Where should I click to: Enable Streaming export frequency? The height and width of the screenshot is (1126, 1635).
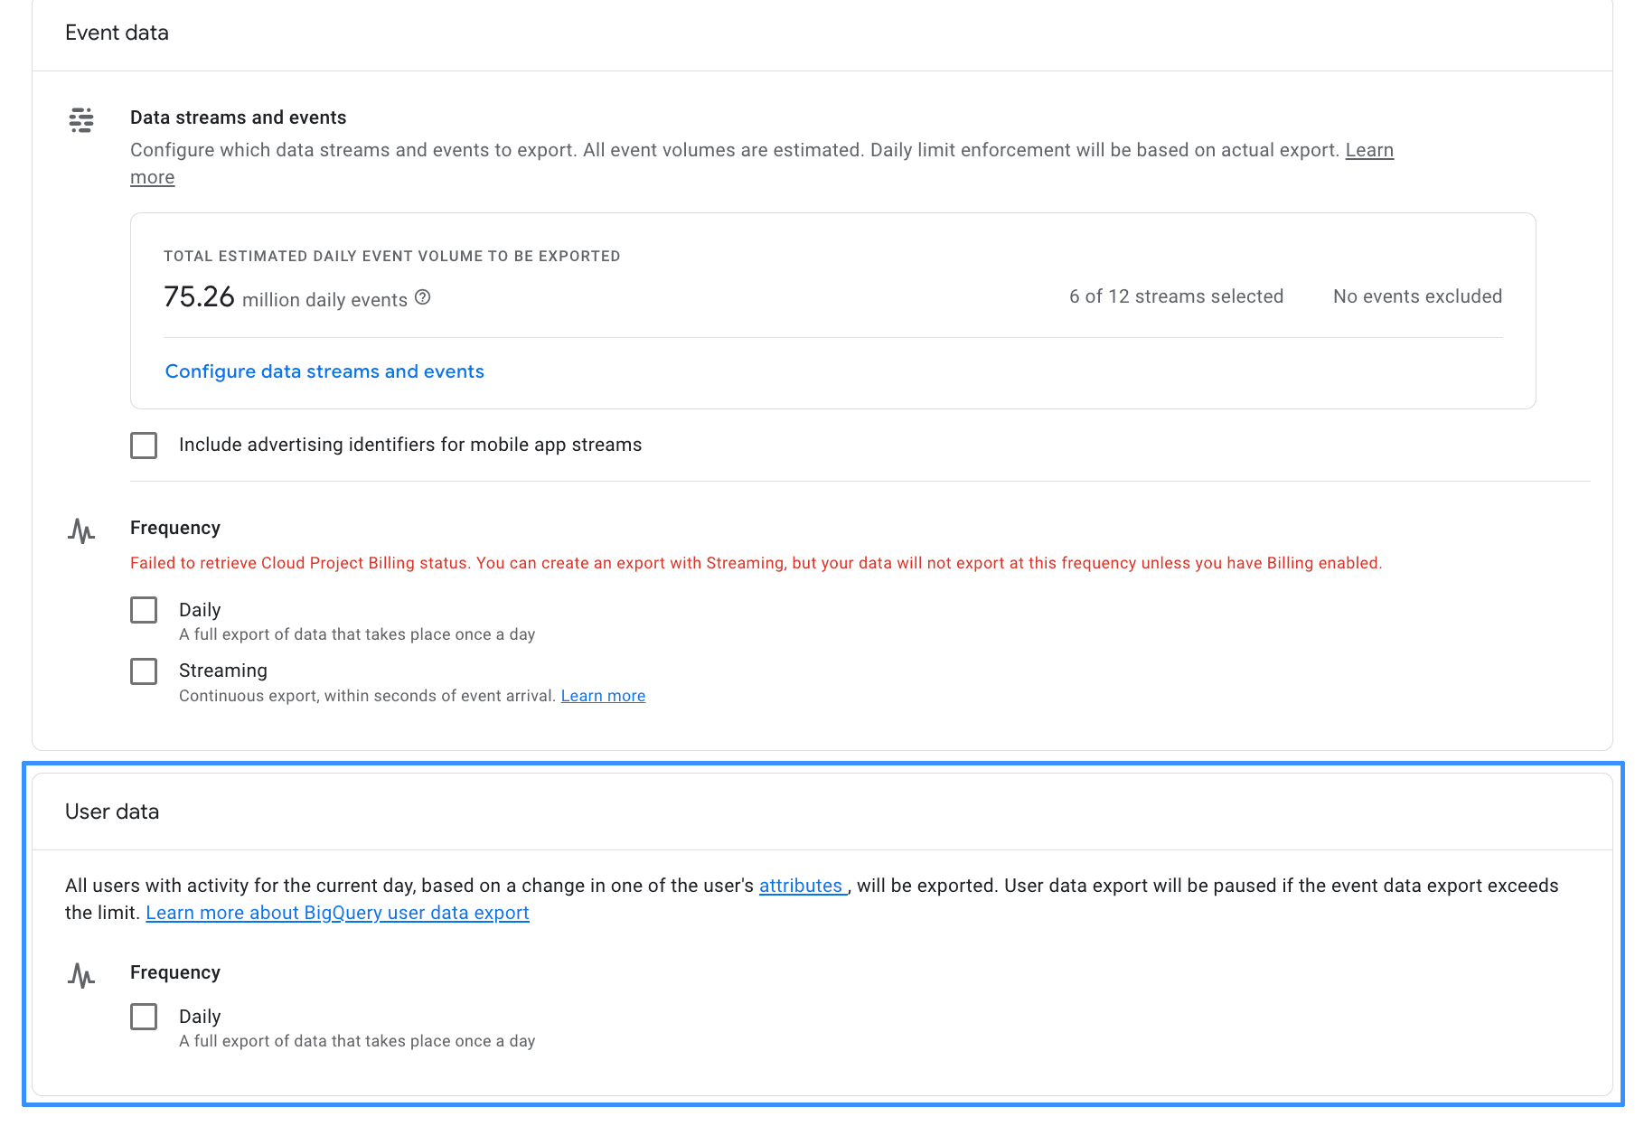[143, 671]
